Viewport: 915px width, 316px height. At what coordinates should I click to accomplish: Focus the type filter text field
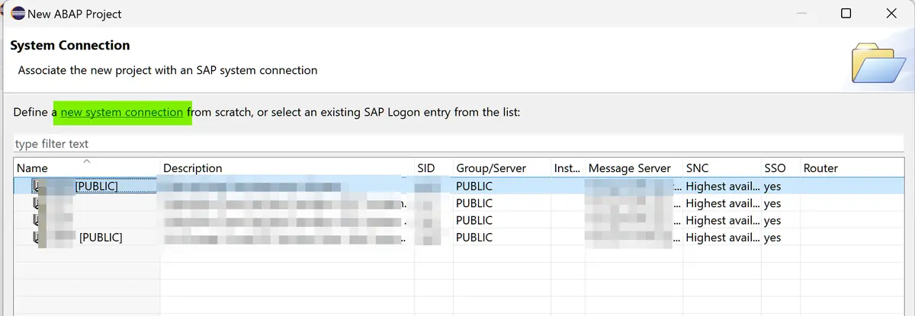coord(457,144)
